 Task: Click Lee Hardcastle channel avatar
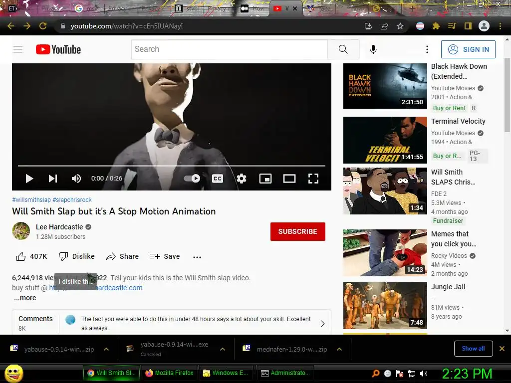pos(21,231)
